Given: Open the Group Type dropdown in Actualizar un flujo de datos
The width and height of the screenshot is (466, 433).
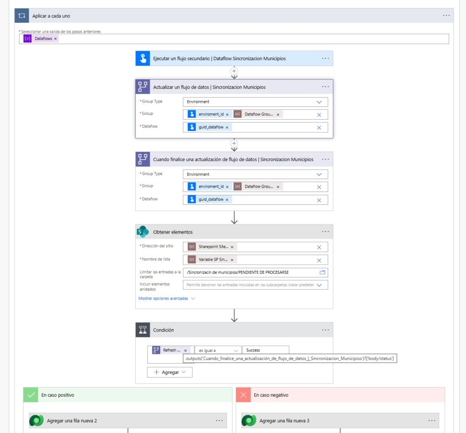Looking at the screenshot, I should tap(319, 102).
